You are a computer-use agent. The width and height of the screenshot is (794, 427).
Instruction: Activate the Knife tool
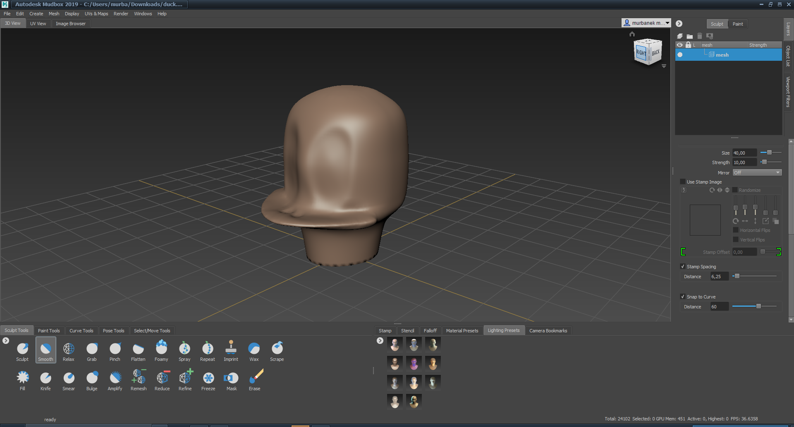45,379
